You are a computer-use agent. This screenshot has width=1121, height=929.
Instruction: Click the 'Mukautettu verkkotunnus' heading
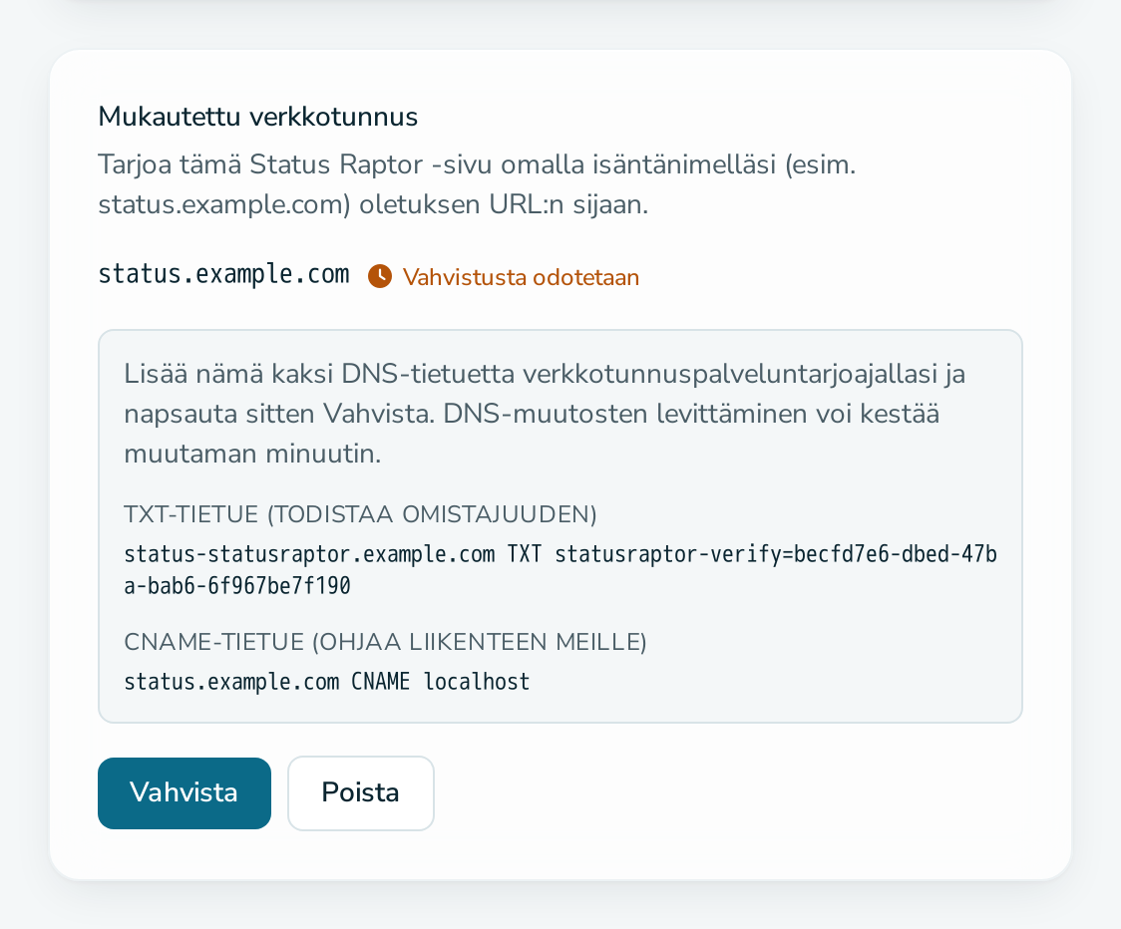[257, 117]
